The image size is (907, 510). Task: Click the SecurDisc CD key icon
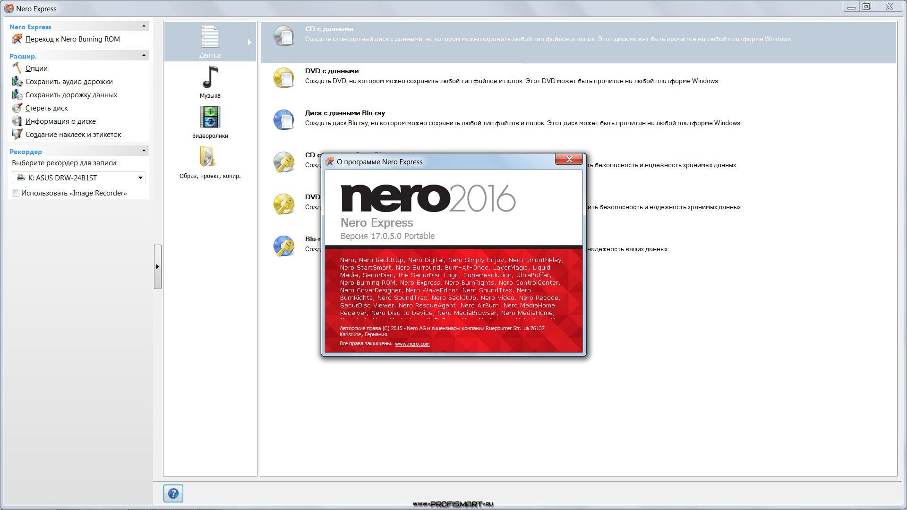coord(284,162)
